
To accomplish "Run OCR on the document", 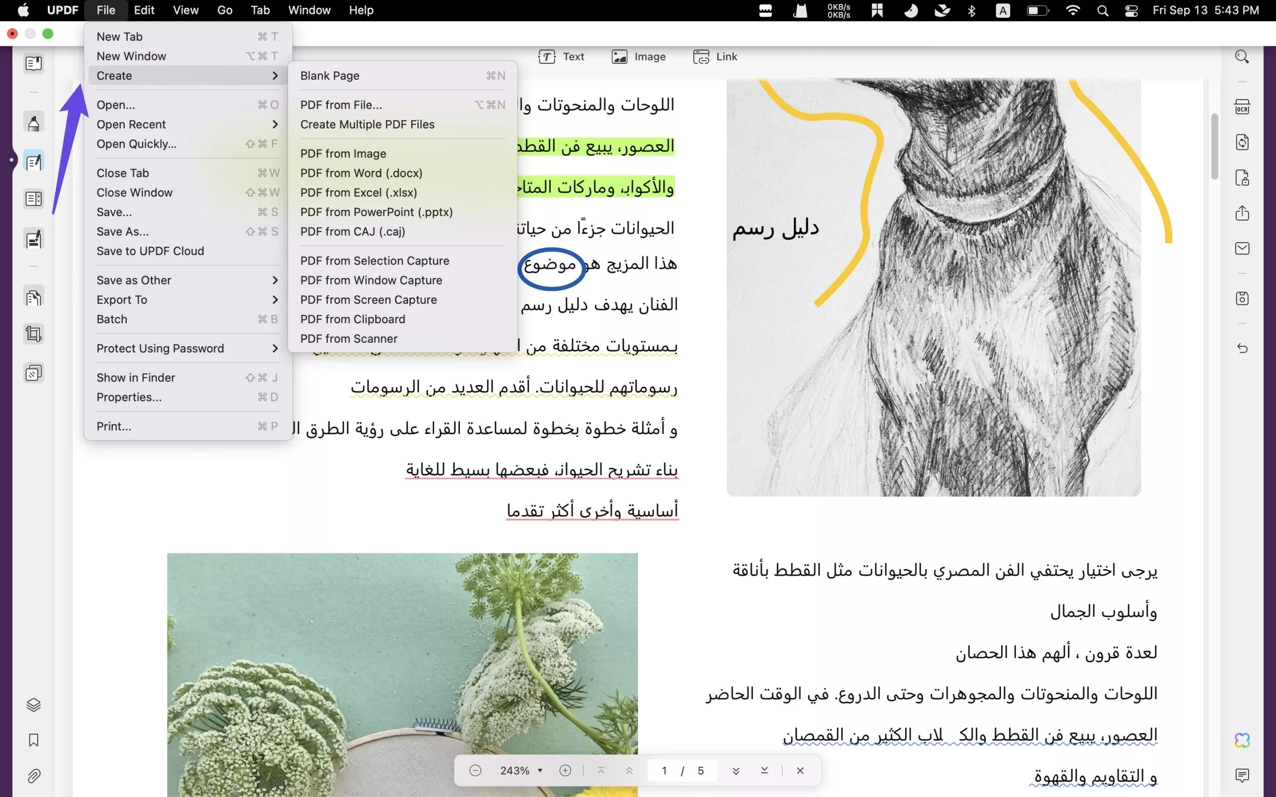I will [1243, 106].
